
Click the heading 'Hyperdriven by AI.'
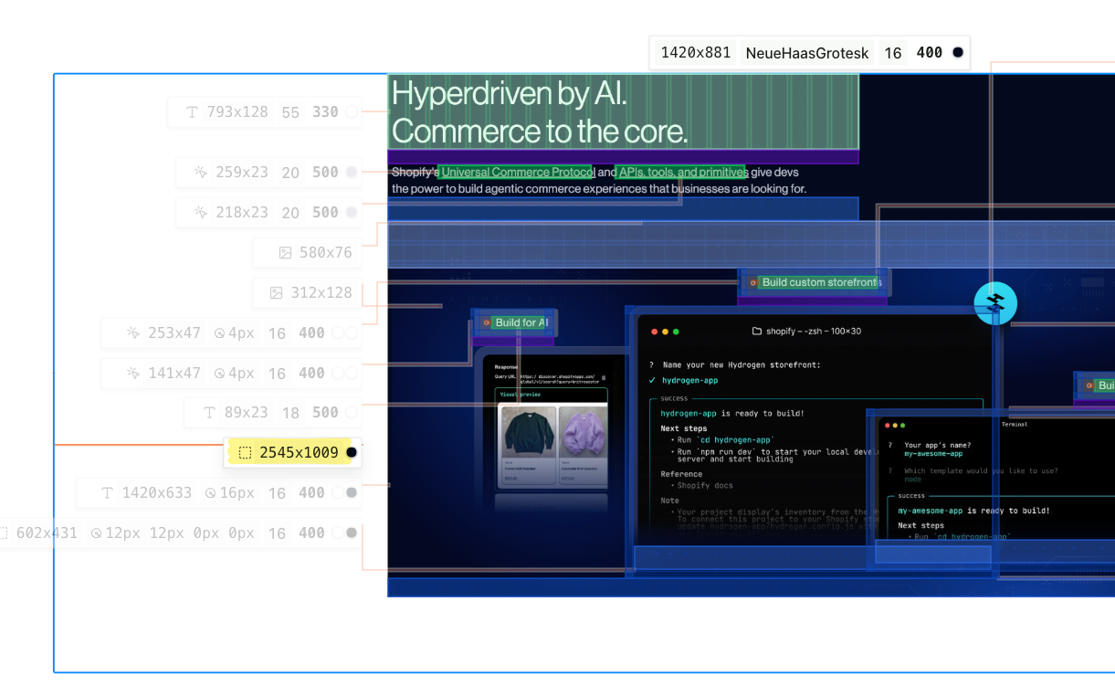point(509,93)
